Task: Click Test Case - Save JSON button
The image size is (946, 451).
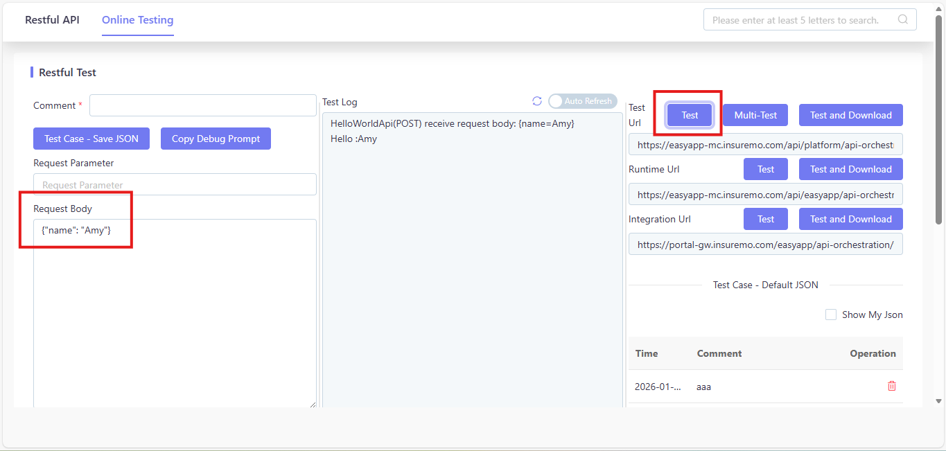Action: point(91,139)
